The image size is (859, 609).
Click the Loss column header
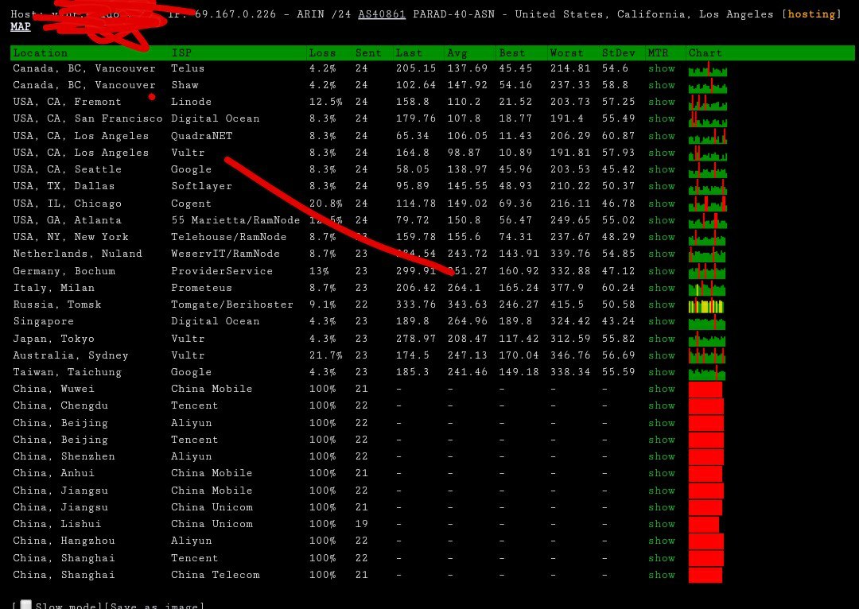(322, 53)
